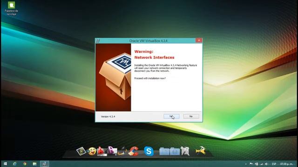This screenshot has width=298, height=167.
Task: Open Skype from the dock
Action: click(x=149, y=151)
